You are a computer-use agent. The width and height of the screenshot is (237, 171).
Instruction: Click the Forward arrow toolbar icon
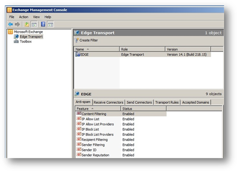click(17, 24)
